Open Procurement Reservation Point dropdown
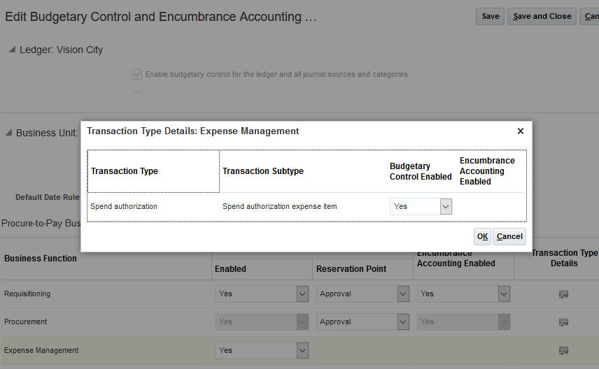The height and width of the screenshot is (369, 599). pyautogui.click(x=403, y=322)
